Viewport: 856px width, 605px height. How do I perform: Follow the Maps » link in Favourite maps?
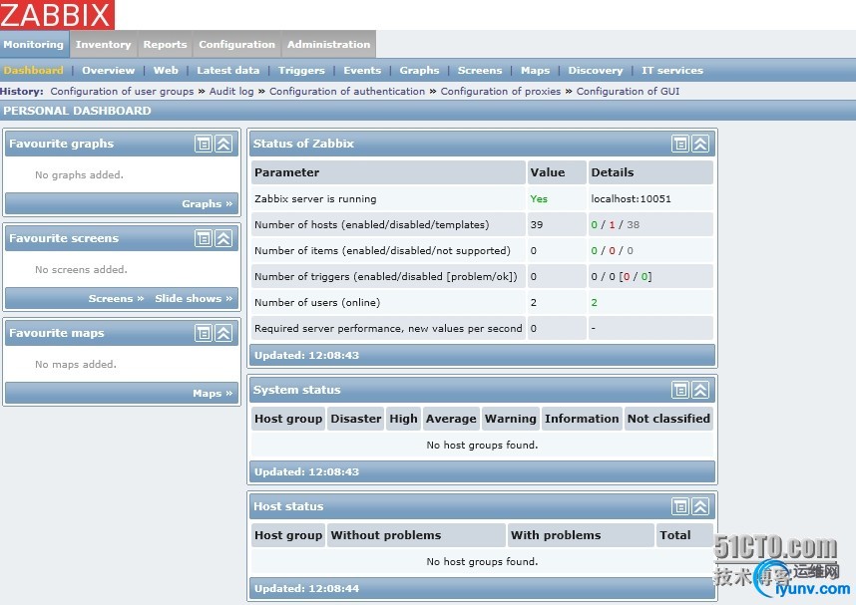[213, 394]
